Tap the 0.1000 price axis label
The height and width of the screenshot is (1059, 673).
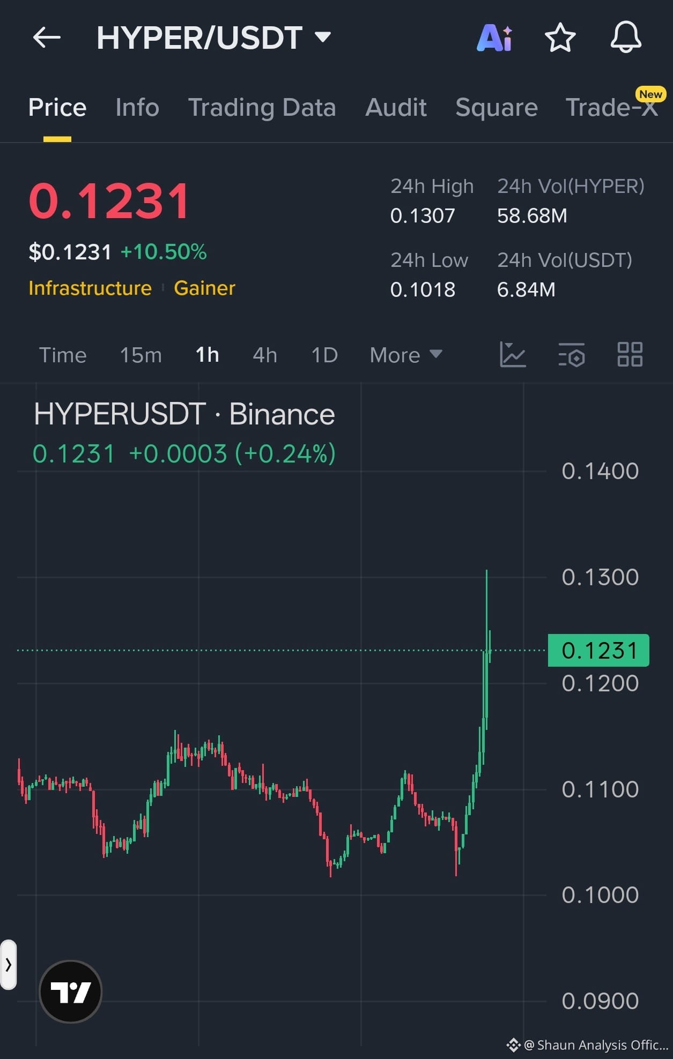click(x=600, y=895)
